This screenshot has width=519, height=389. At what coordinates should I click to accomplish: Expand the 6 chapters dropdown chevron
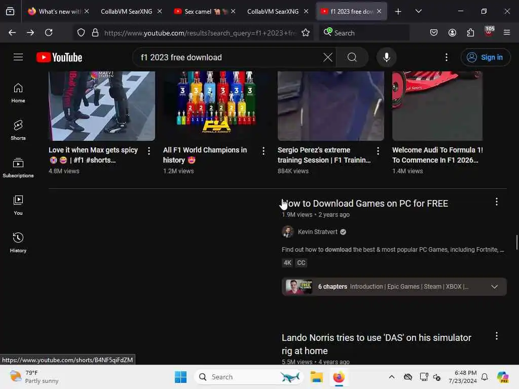coord(495,287)
